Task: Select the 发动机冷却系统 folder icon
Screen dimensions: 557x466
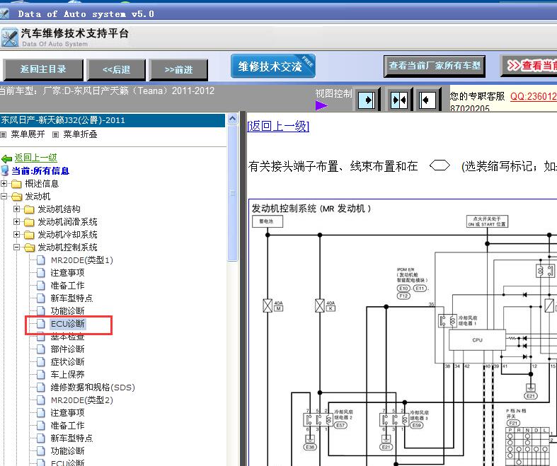Action: [29, 235]
